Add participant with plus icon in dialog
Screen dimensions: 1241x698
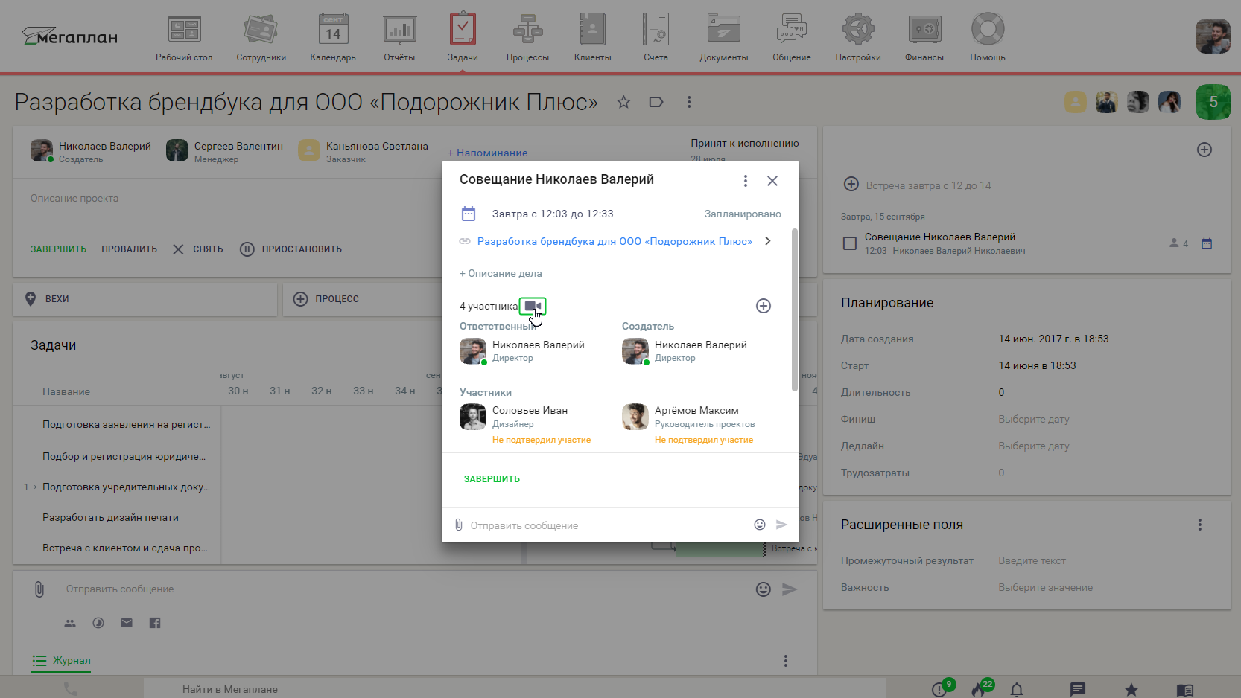point(764,306)
